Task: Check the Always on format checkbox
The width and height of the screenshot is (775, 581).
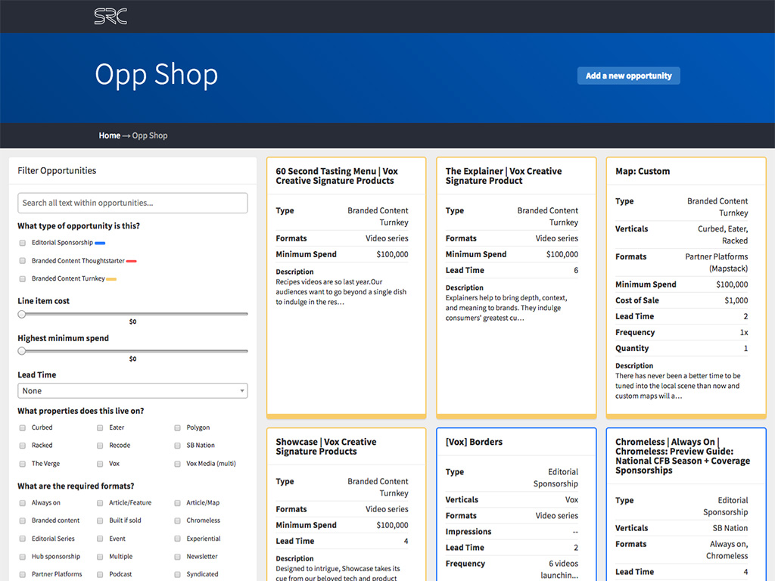Action: [x=22, y=503]
